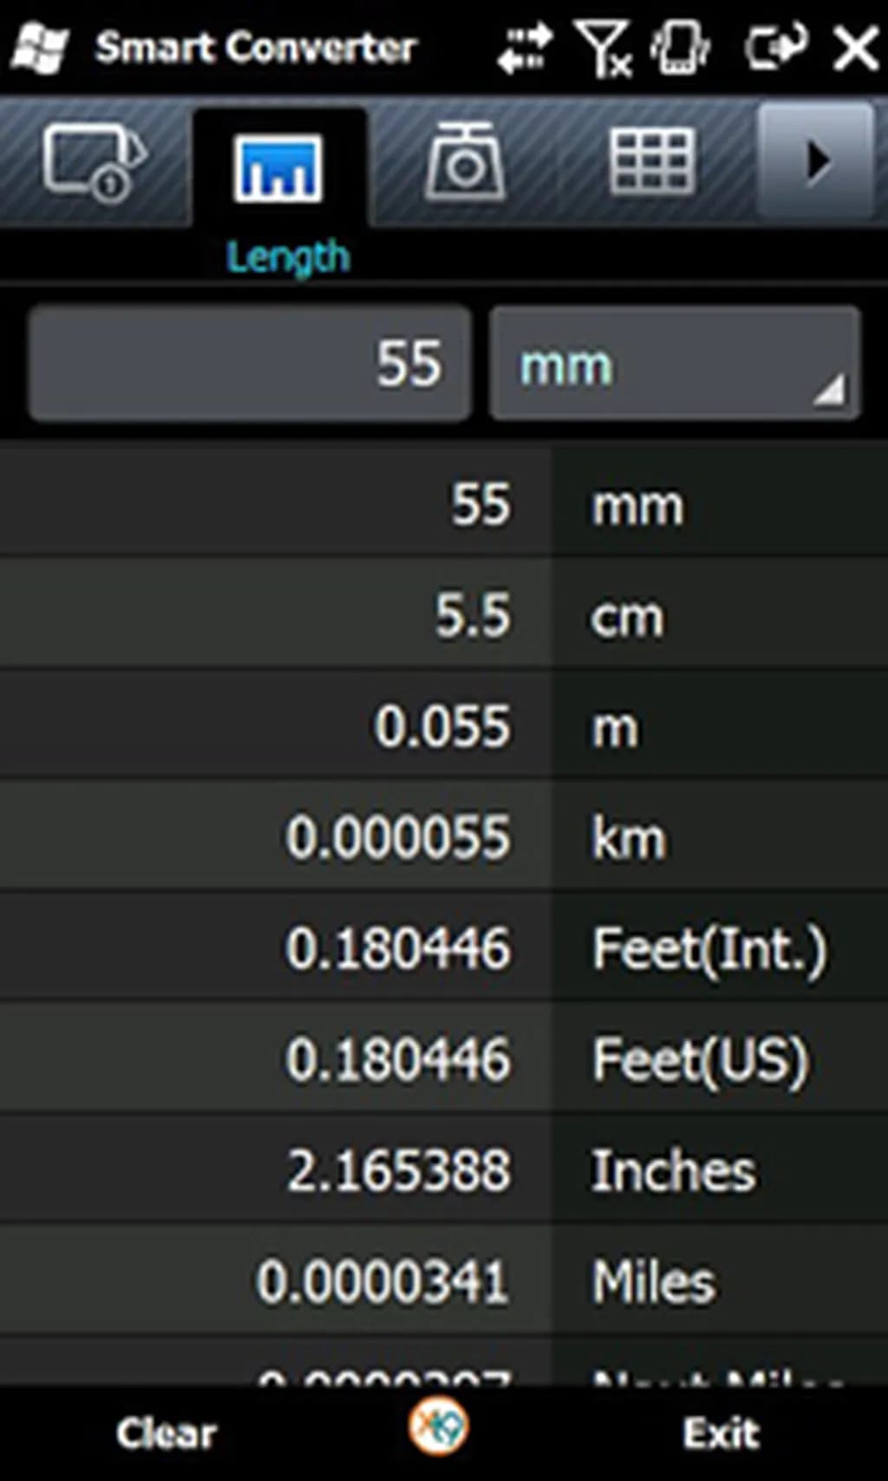Image resolution: width=888 pixels, height=1481 pixels.
Task: Open the mm unit dropdown
Action: (675, 364)
